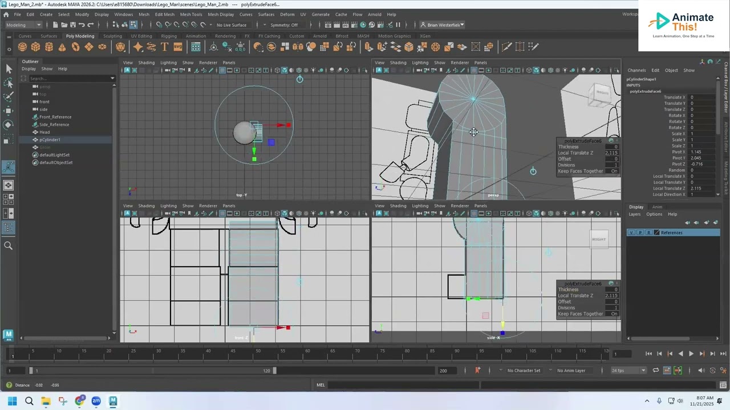The width and height of the screenshot is (730, 410).
Task: Click the Save Scene disk icon
Action: (72, 24)
